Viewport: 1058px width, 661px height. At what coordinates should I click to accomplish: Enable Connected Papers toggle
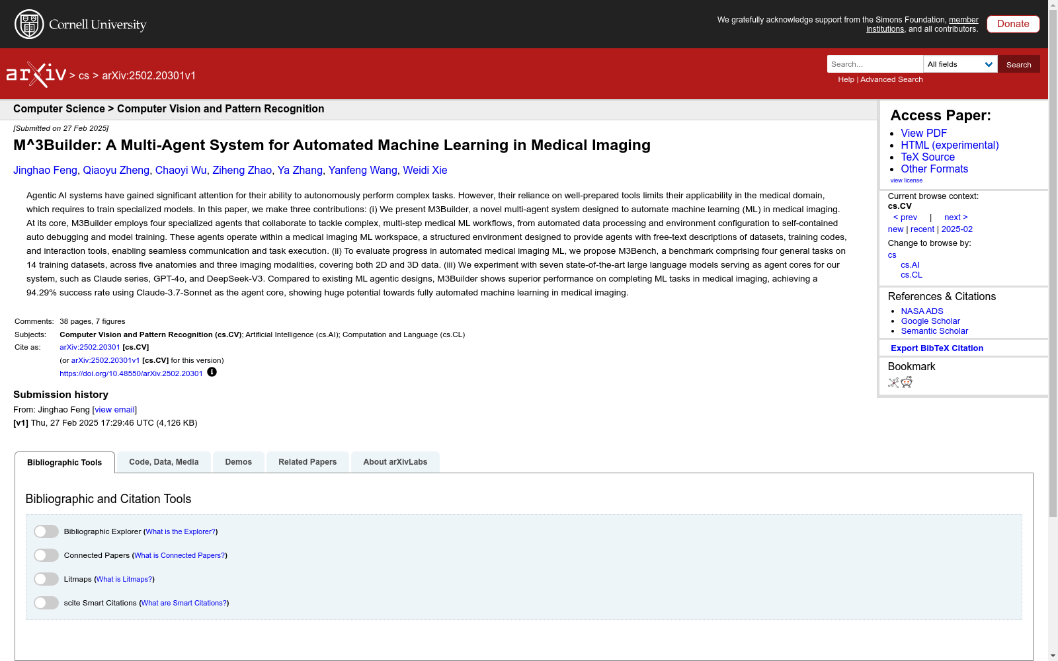click(46, 555)
